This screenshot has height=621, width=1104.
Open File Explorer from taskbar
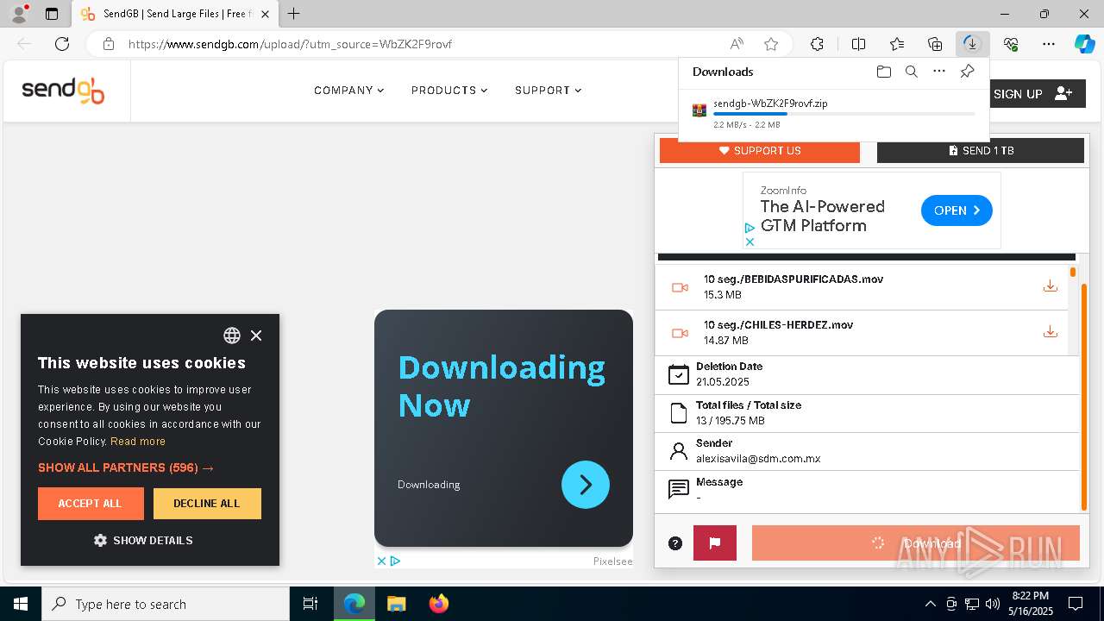tap(396, 604)
